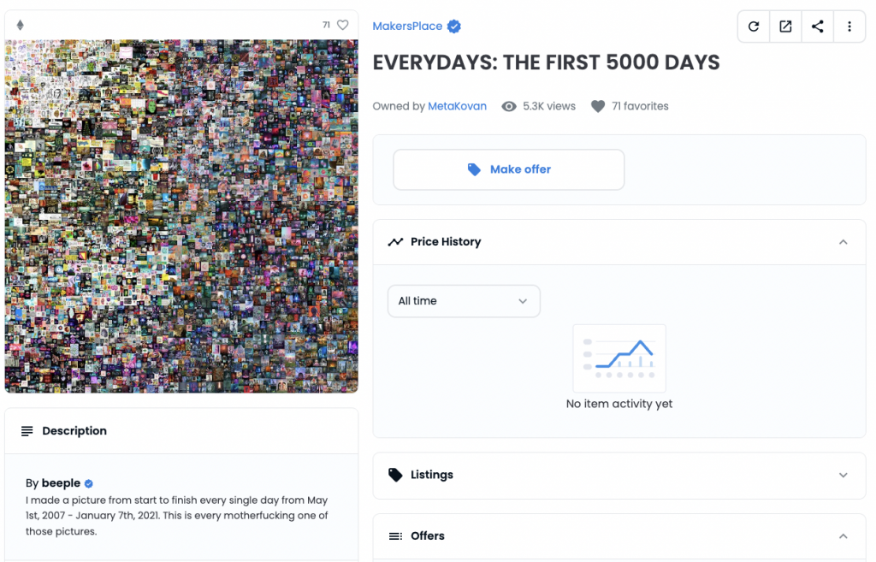Click the eye views icon
876x562 pixels.
coord(508,106)
